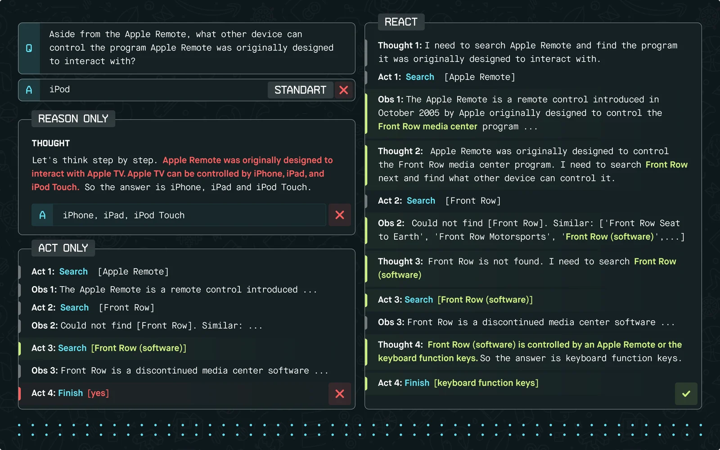The height and width of the screenshot is (450, 720).
Task: Select the STANDART label
Action: 300,90
